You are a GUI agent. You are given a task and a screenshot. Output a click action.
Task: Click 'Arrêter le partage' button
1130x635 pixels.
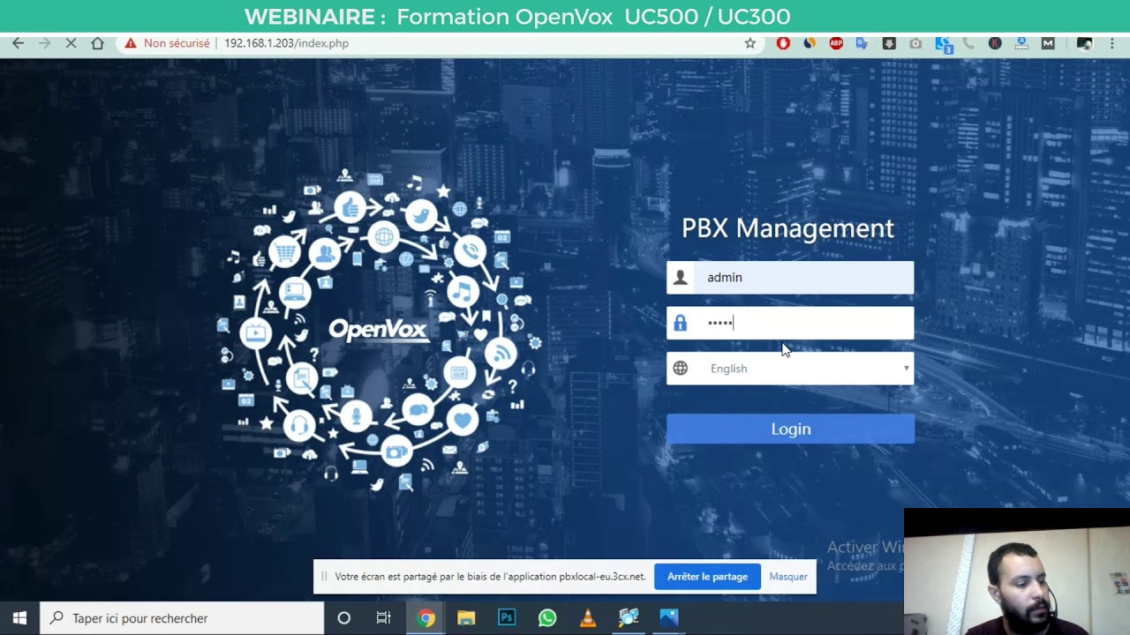[707, 577]
